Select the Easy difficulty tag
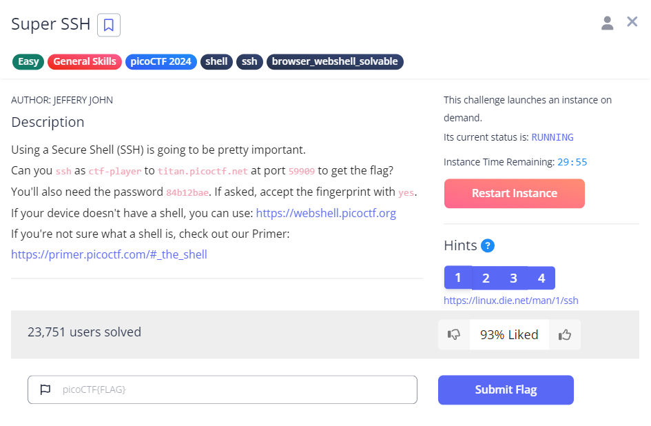 (x=28, y=61)
